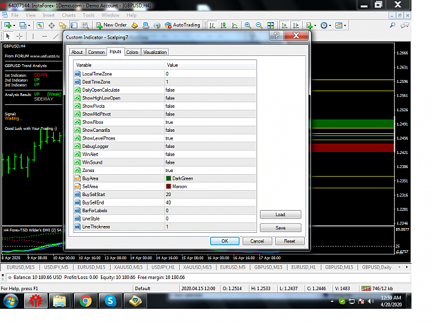Click the Cancel button
432x324 pixels.
coord(257,241)
